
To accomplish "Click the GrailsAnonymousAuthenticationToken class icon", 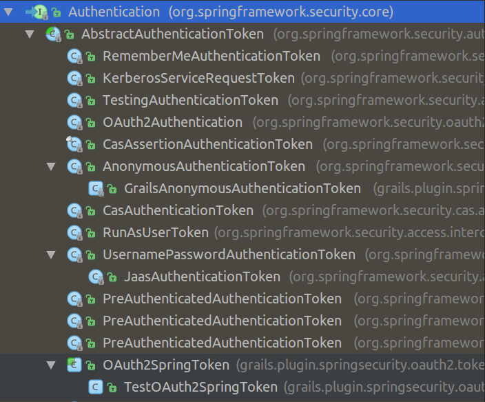I will coord(96,188).
